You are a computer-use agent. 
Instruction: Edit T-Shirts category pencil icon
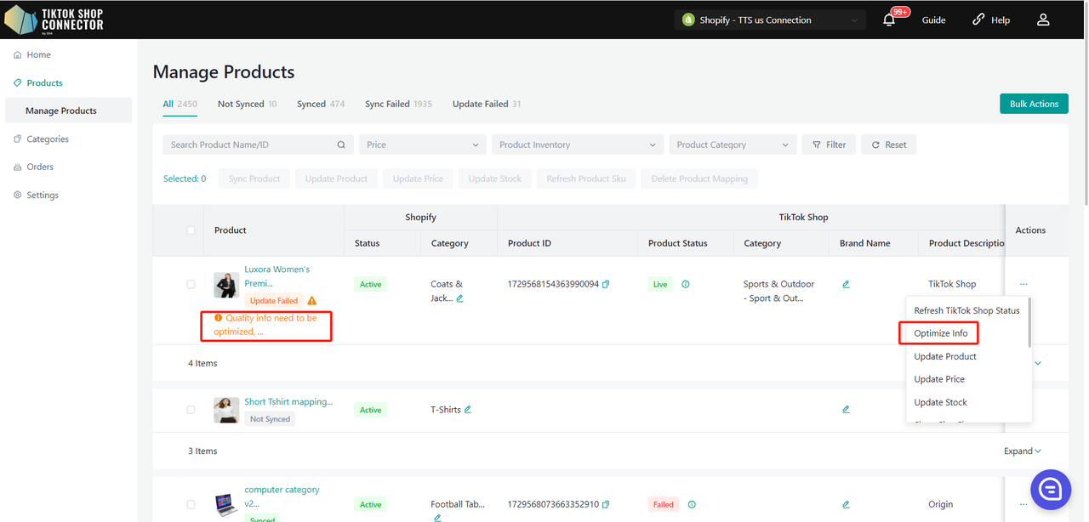(468, 409)
